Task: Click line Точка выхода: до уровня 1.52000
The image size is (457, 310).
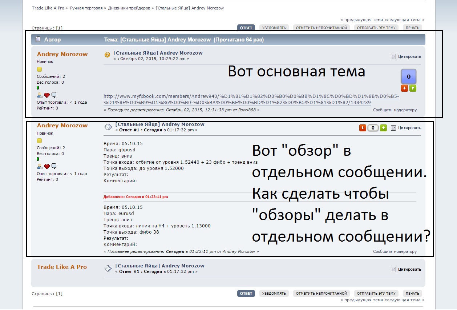Action: point(143,168)
